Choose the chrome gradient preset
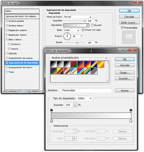Viewport: 144px width, 152px height. pyautogui.click(x=74, y=71)
